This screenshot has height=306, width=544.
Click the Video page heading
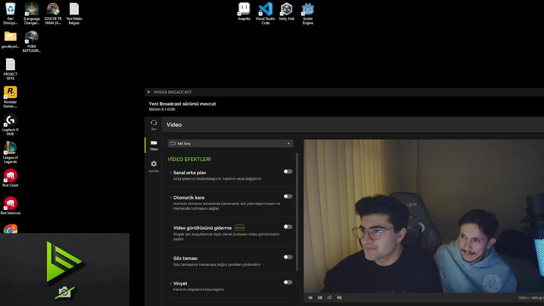tap(174, 125)
